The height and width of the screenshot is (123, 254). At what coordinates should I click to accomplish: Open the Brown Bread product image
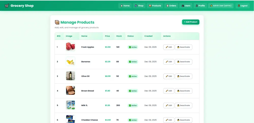pos(70,90)
